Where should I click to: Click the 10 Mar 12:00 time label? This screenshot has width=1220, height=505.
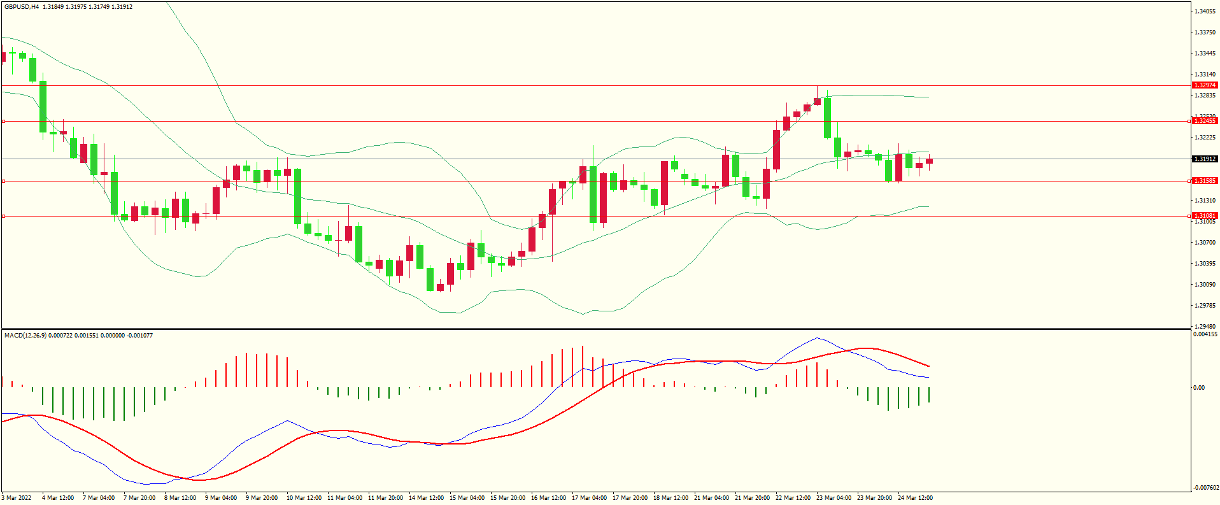tap(304, 498)
